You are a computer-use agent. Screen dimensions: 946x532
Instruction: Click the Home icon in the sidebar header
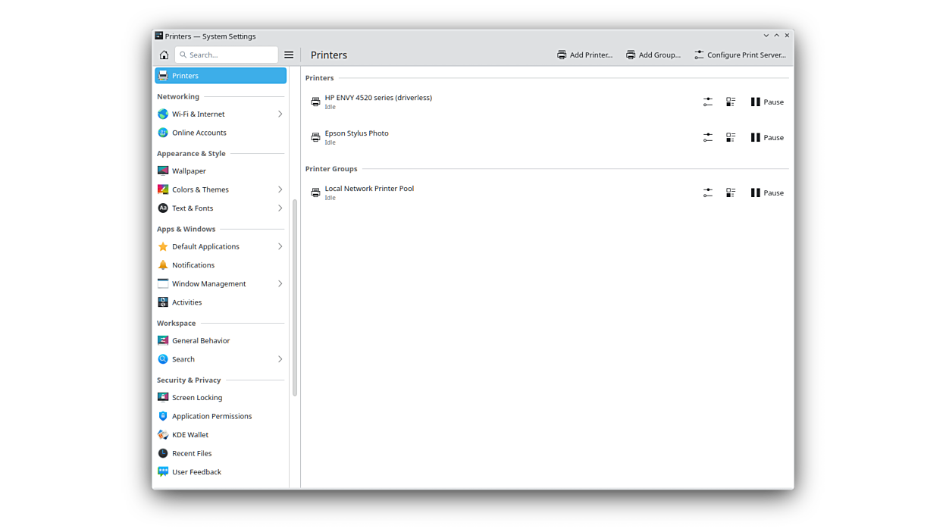(164, 55)
